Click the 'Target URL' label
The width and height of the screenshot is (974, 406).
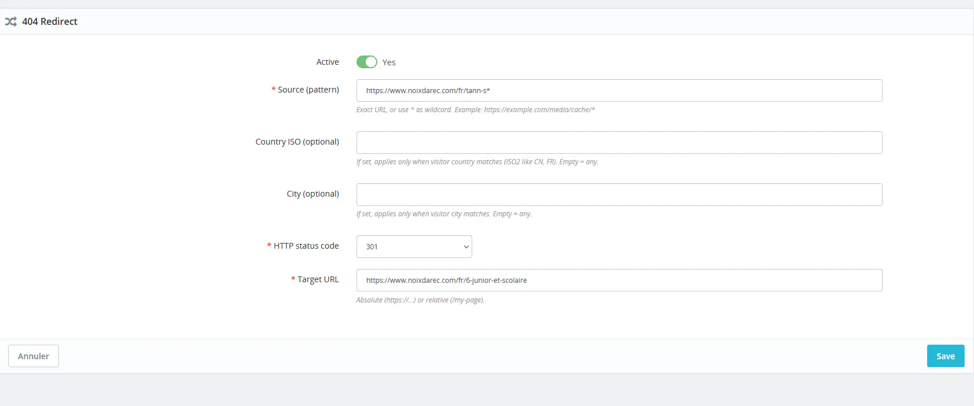click(318, 279)
